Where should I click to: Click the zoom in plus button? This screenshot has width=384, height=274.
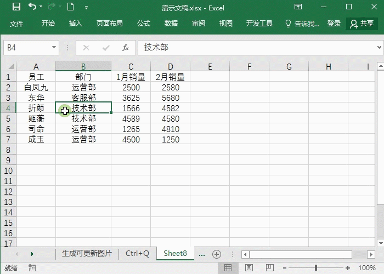tap(347, 268)
